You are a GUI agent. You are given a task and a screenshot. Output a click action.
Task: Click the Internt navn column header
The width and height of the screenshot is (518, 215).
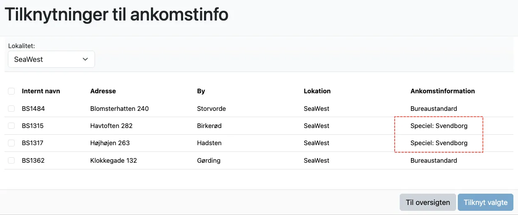[x=41, y=91]
